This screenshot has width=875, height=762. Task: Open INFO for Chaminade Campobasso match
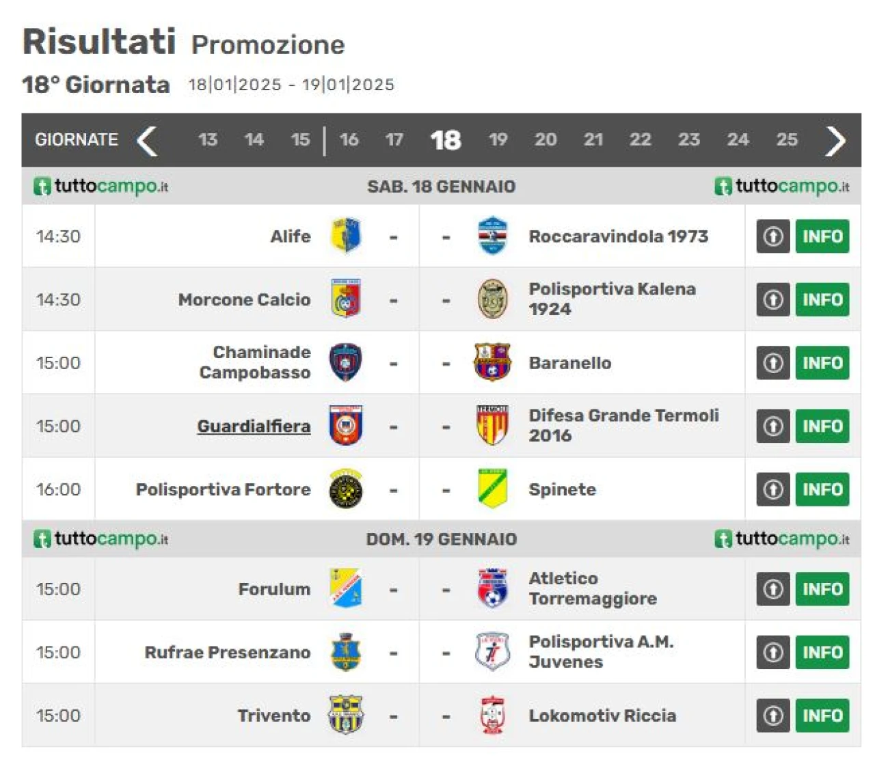tap(822, 363)
